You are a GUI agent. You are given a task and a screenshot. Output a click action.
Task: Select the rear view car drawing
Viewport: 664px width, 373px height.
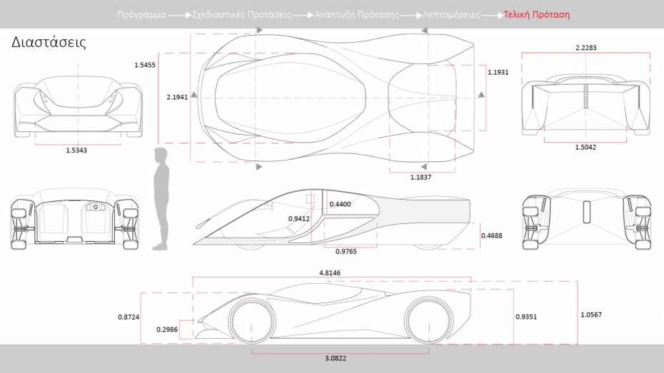585,104
